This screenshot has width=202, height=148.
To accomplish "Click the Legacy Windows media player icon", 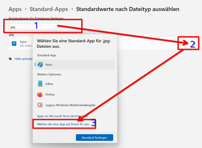I will (x=40, y=105).
